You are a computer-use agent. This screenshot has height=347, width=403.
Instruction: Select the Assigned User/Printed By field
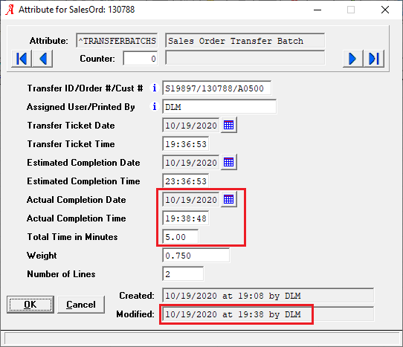(x=219, y=106)
